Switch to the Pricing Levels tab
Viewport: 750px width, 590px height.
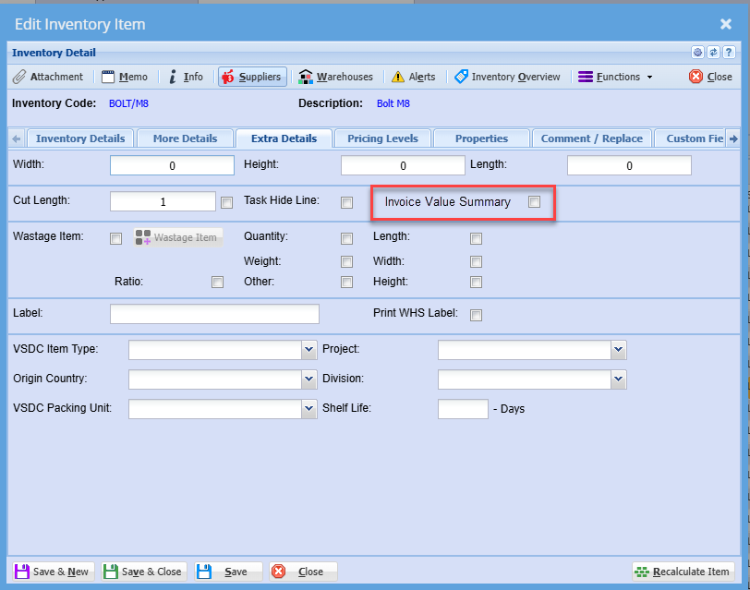pos(382,138)
